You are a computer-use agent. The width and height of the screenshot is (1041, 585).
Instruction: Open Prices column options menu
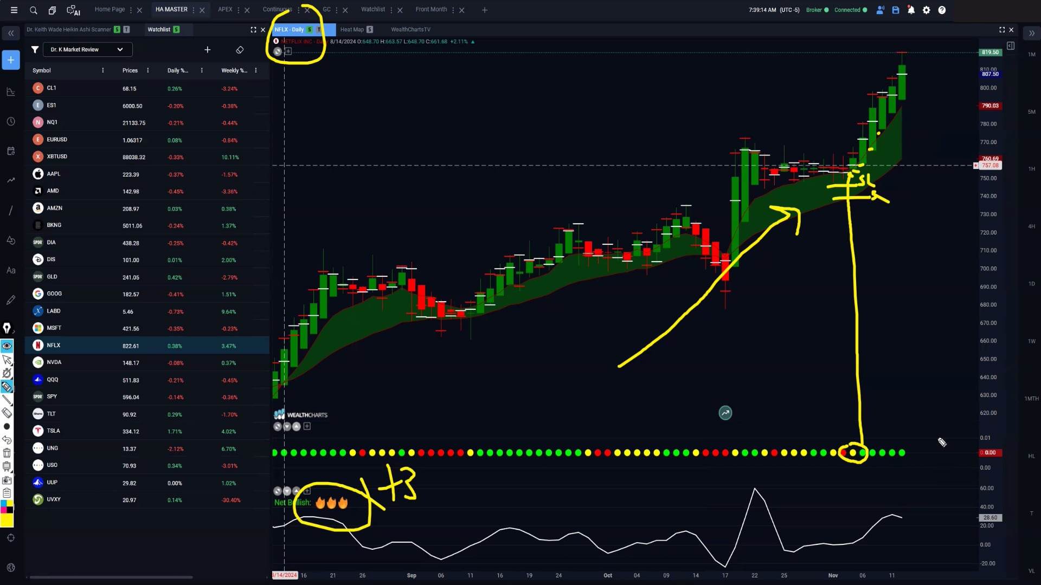tap(148, 70)
